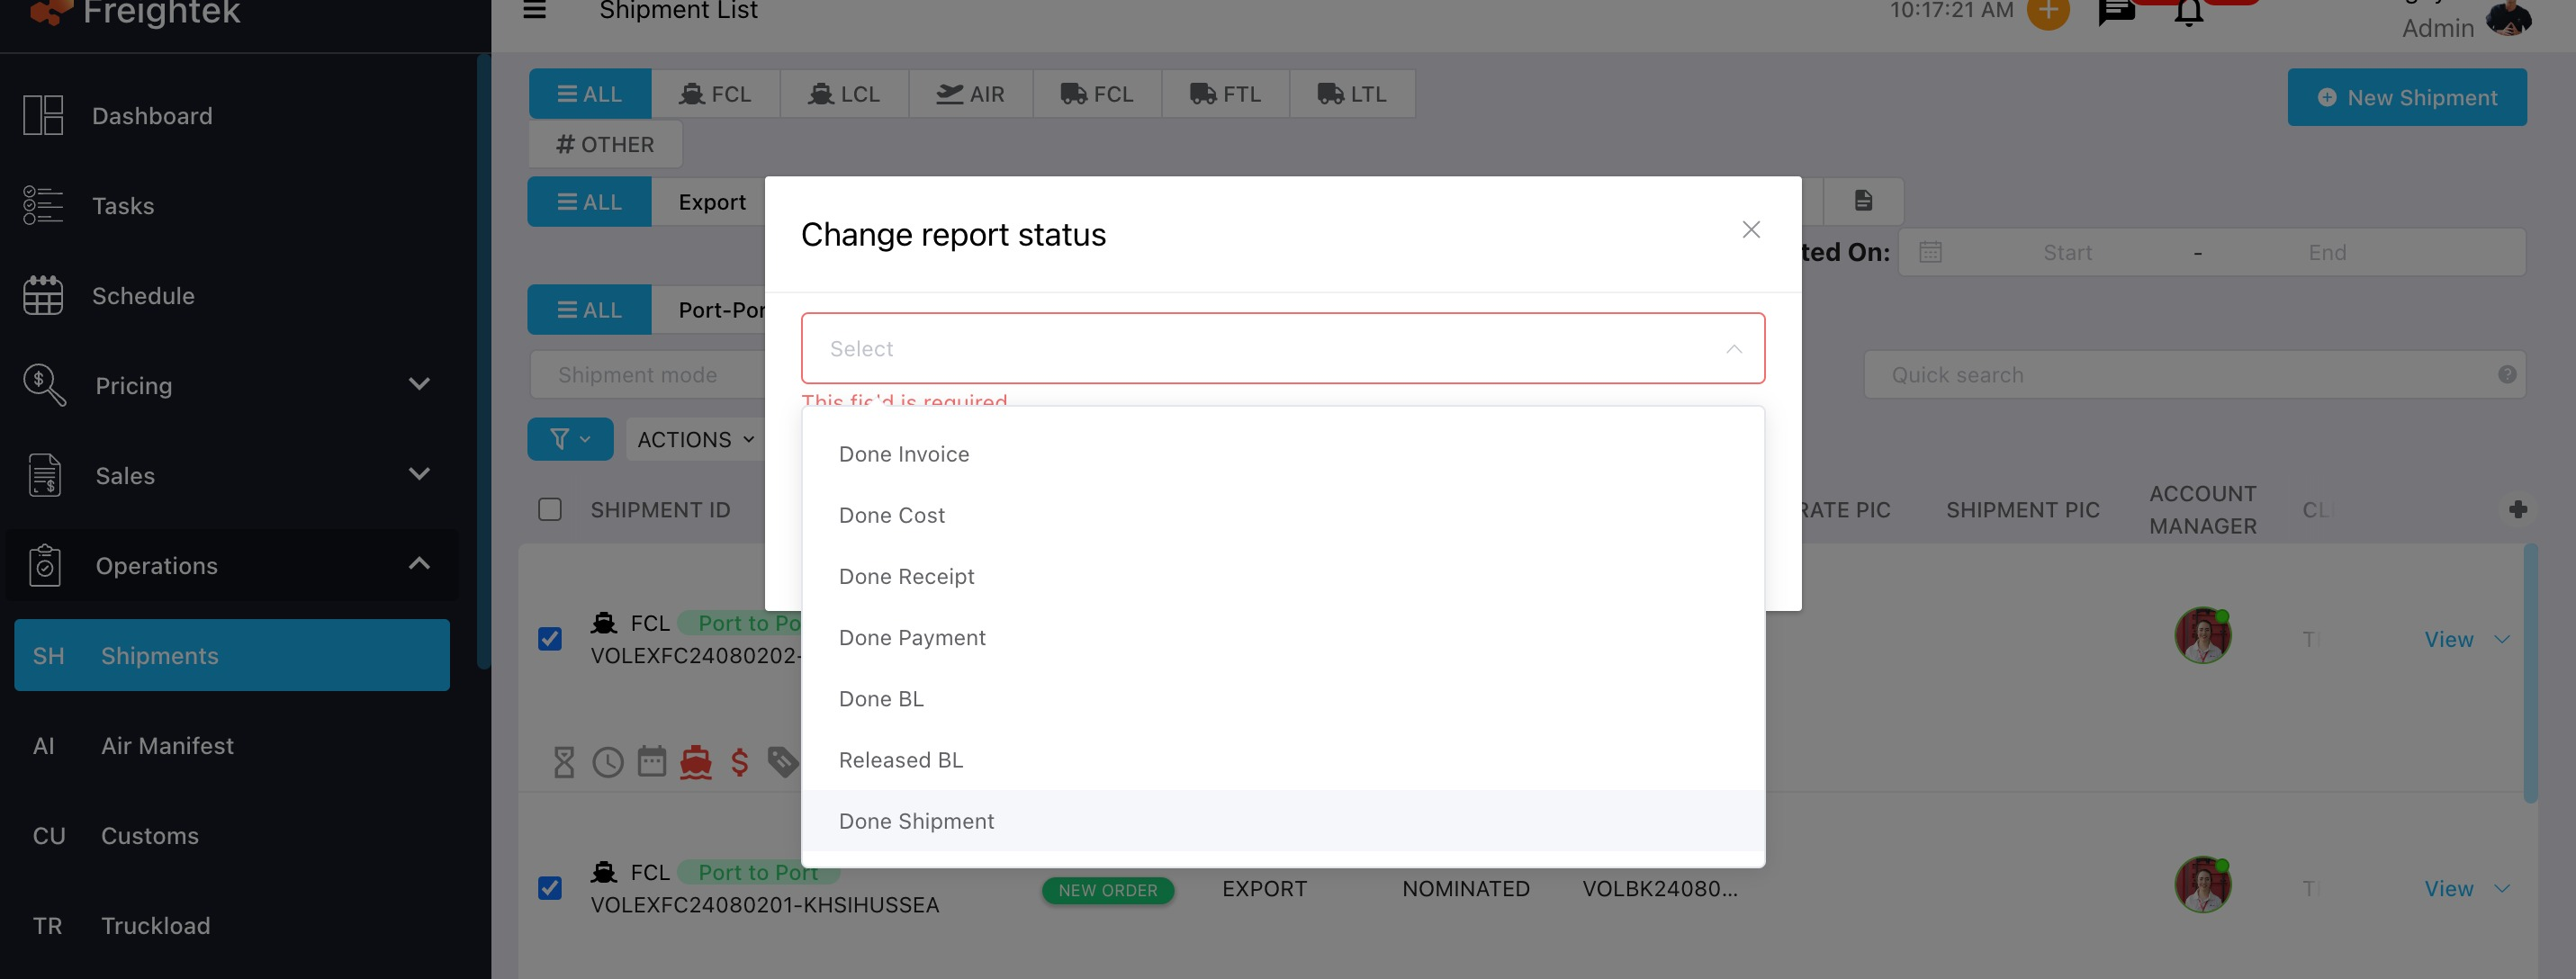Click the red dollar sign icon
The image size is (2576, 979).
(740, 762)
